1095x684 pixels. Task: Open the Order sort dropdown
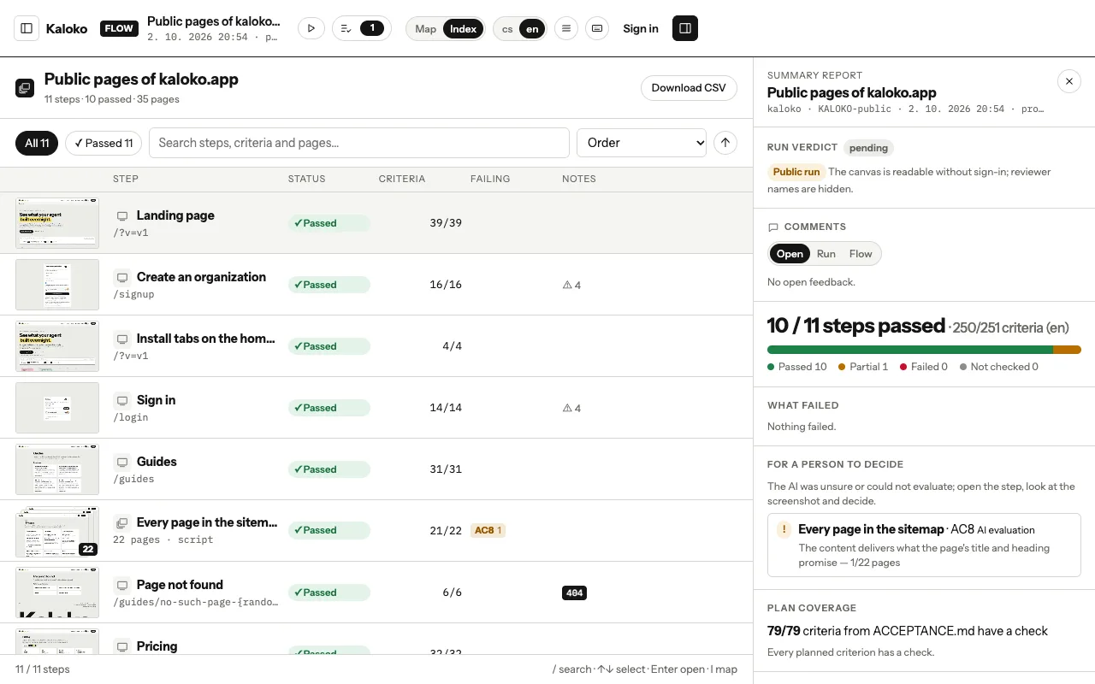642,143
